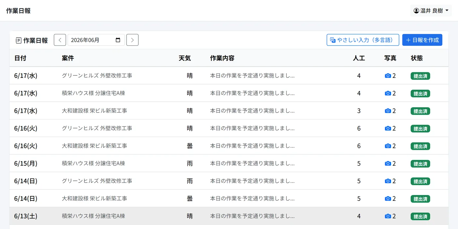Click the 作業内容 column header
Image resolution: width=458 pixels, height=229 pixels.
point(222,58)
